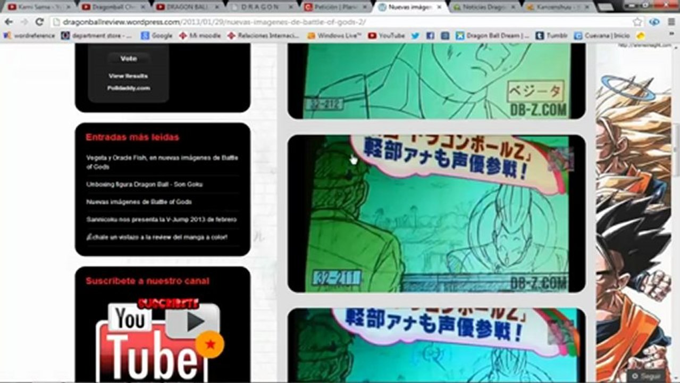
Task: Bookmark page with the star icon
Action: (637, 22)
